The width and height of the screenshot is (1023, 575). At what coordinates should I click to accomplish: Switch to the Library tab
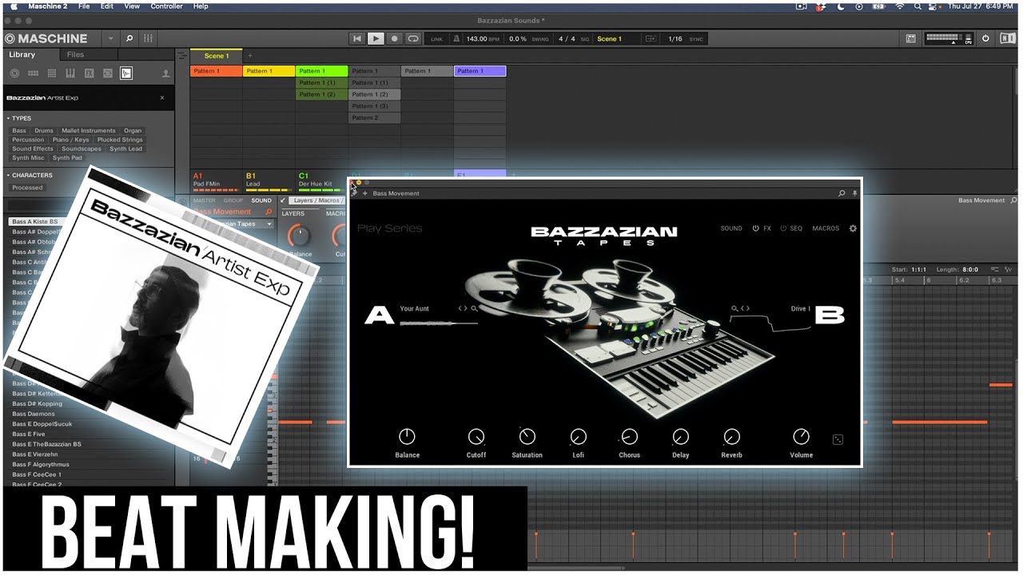tap(22, 55)
